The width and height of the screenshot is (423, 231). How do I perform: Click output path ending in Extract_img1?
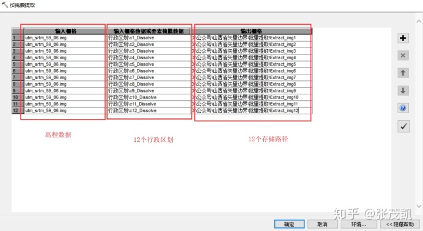tap(251, 38)
